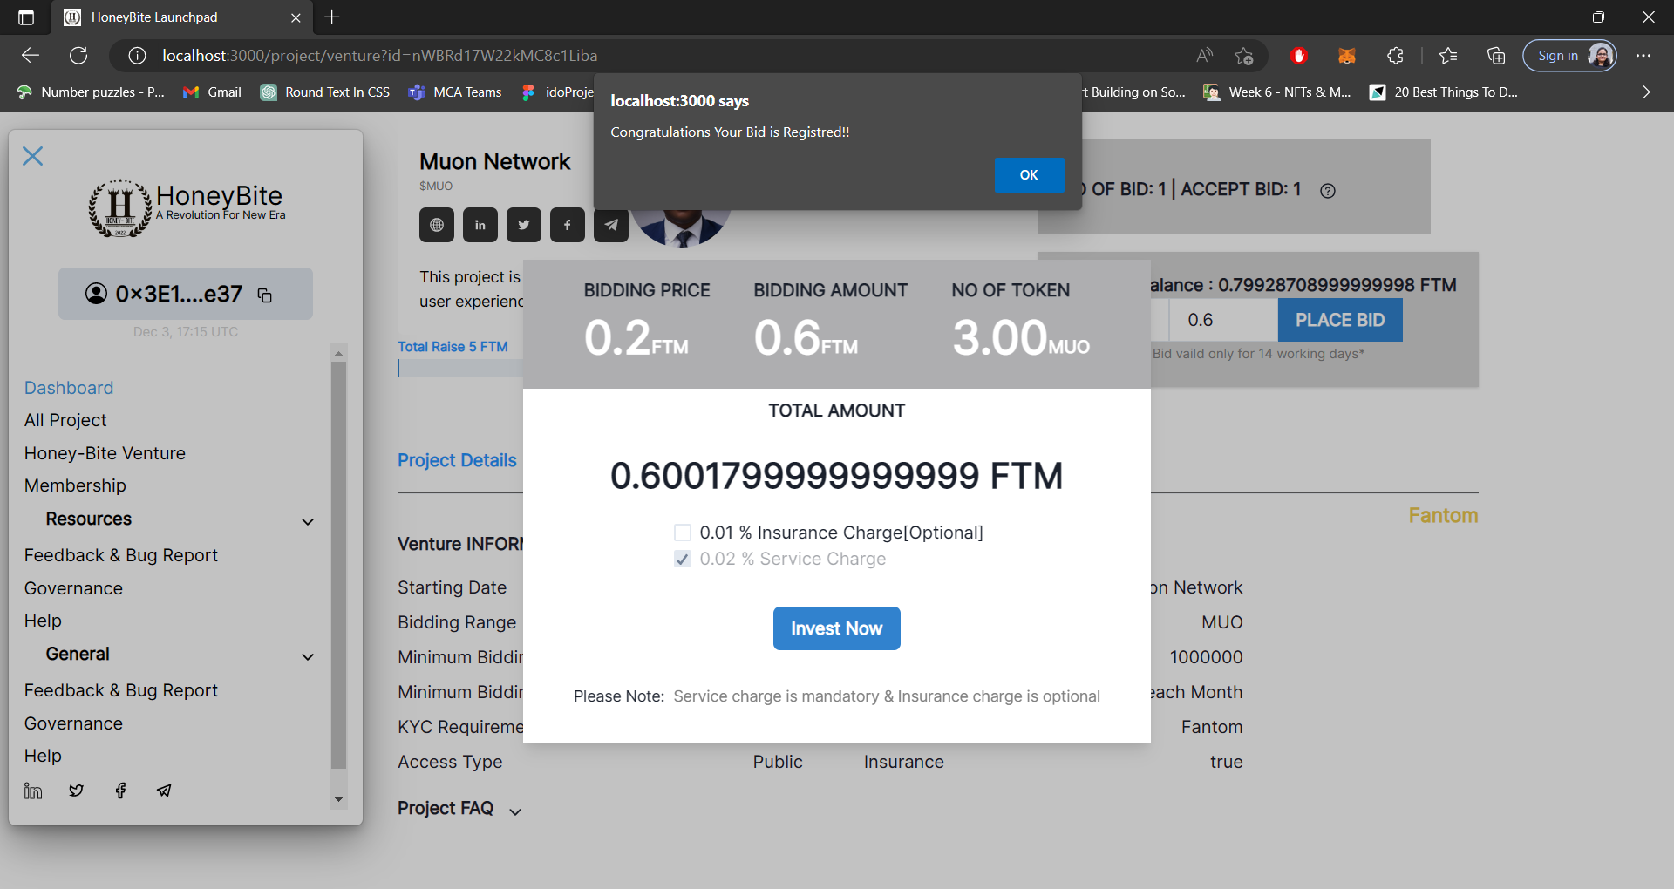1674x889 pixels.
Task: Click the Total Raise progress bar
Action: 460,369
